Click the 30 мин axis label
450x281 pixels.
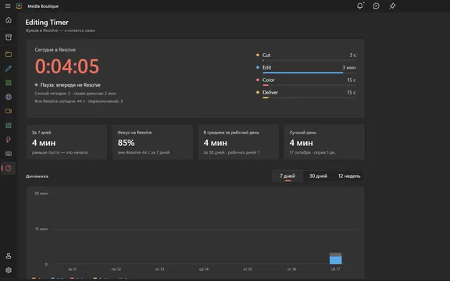coord(41,194)
